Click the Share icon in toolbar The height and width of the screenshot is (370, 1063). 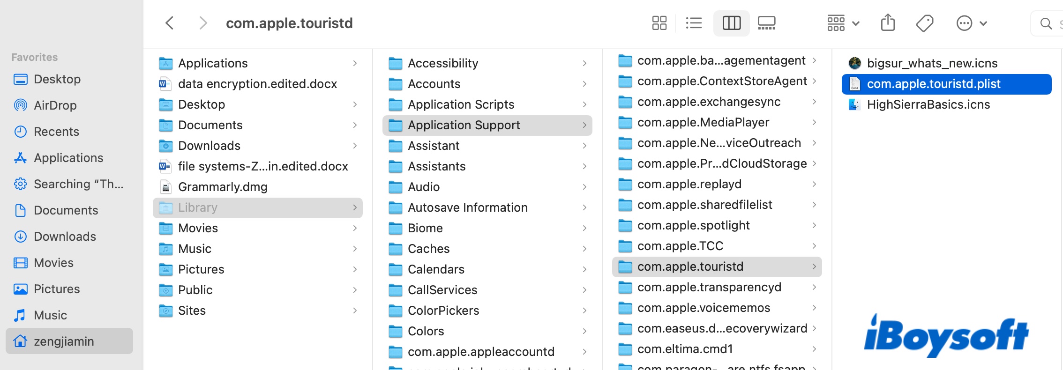tap(888, 23)
